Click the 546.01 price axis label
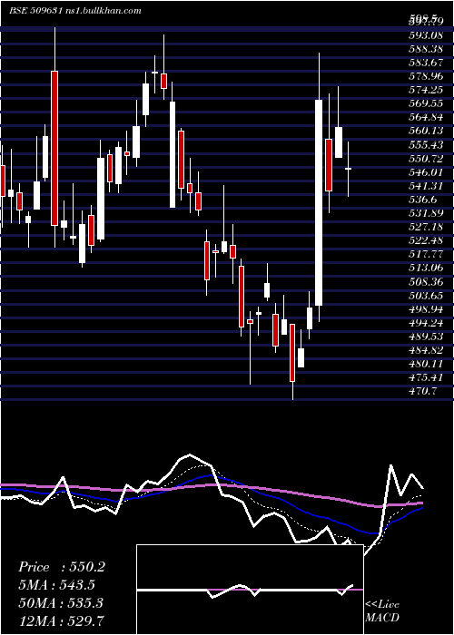Screen dimensions: 454x635 (426, 172)
